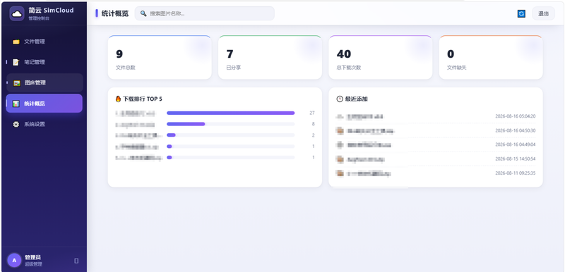The image size is (565, 272).
Task: Click the flame icon beside 下载排行 TOP 5
Action: click(118, 99)
